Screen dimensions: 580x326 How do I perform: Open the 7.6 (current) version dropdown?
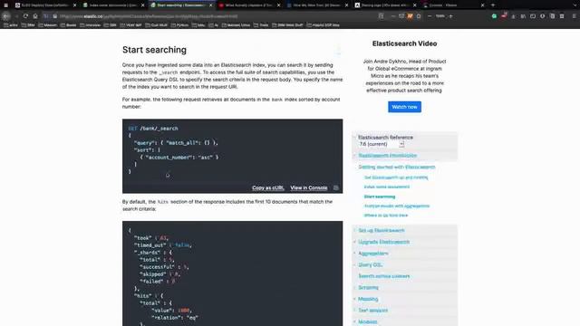pyautogui.click(x=381, y=144)
